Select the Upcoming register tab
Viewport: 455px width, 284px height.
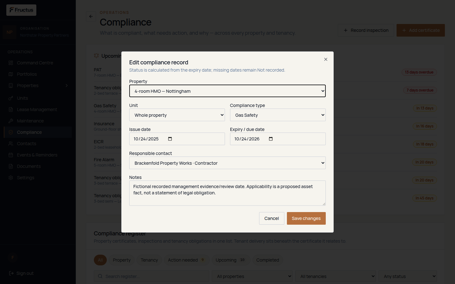tap(231, 260)
